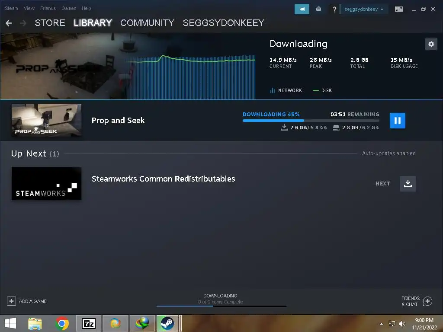
Task: Click the 14.9 MB/s current speed
Action: (x=283, y=60)
